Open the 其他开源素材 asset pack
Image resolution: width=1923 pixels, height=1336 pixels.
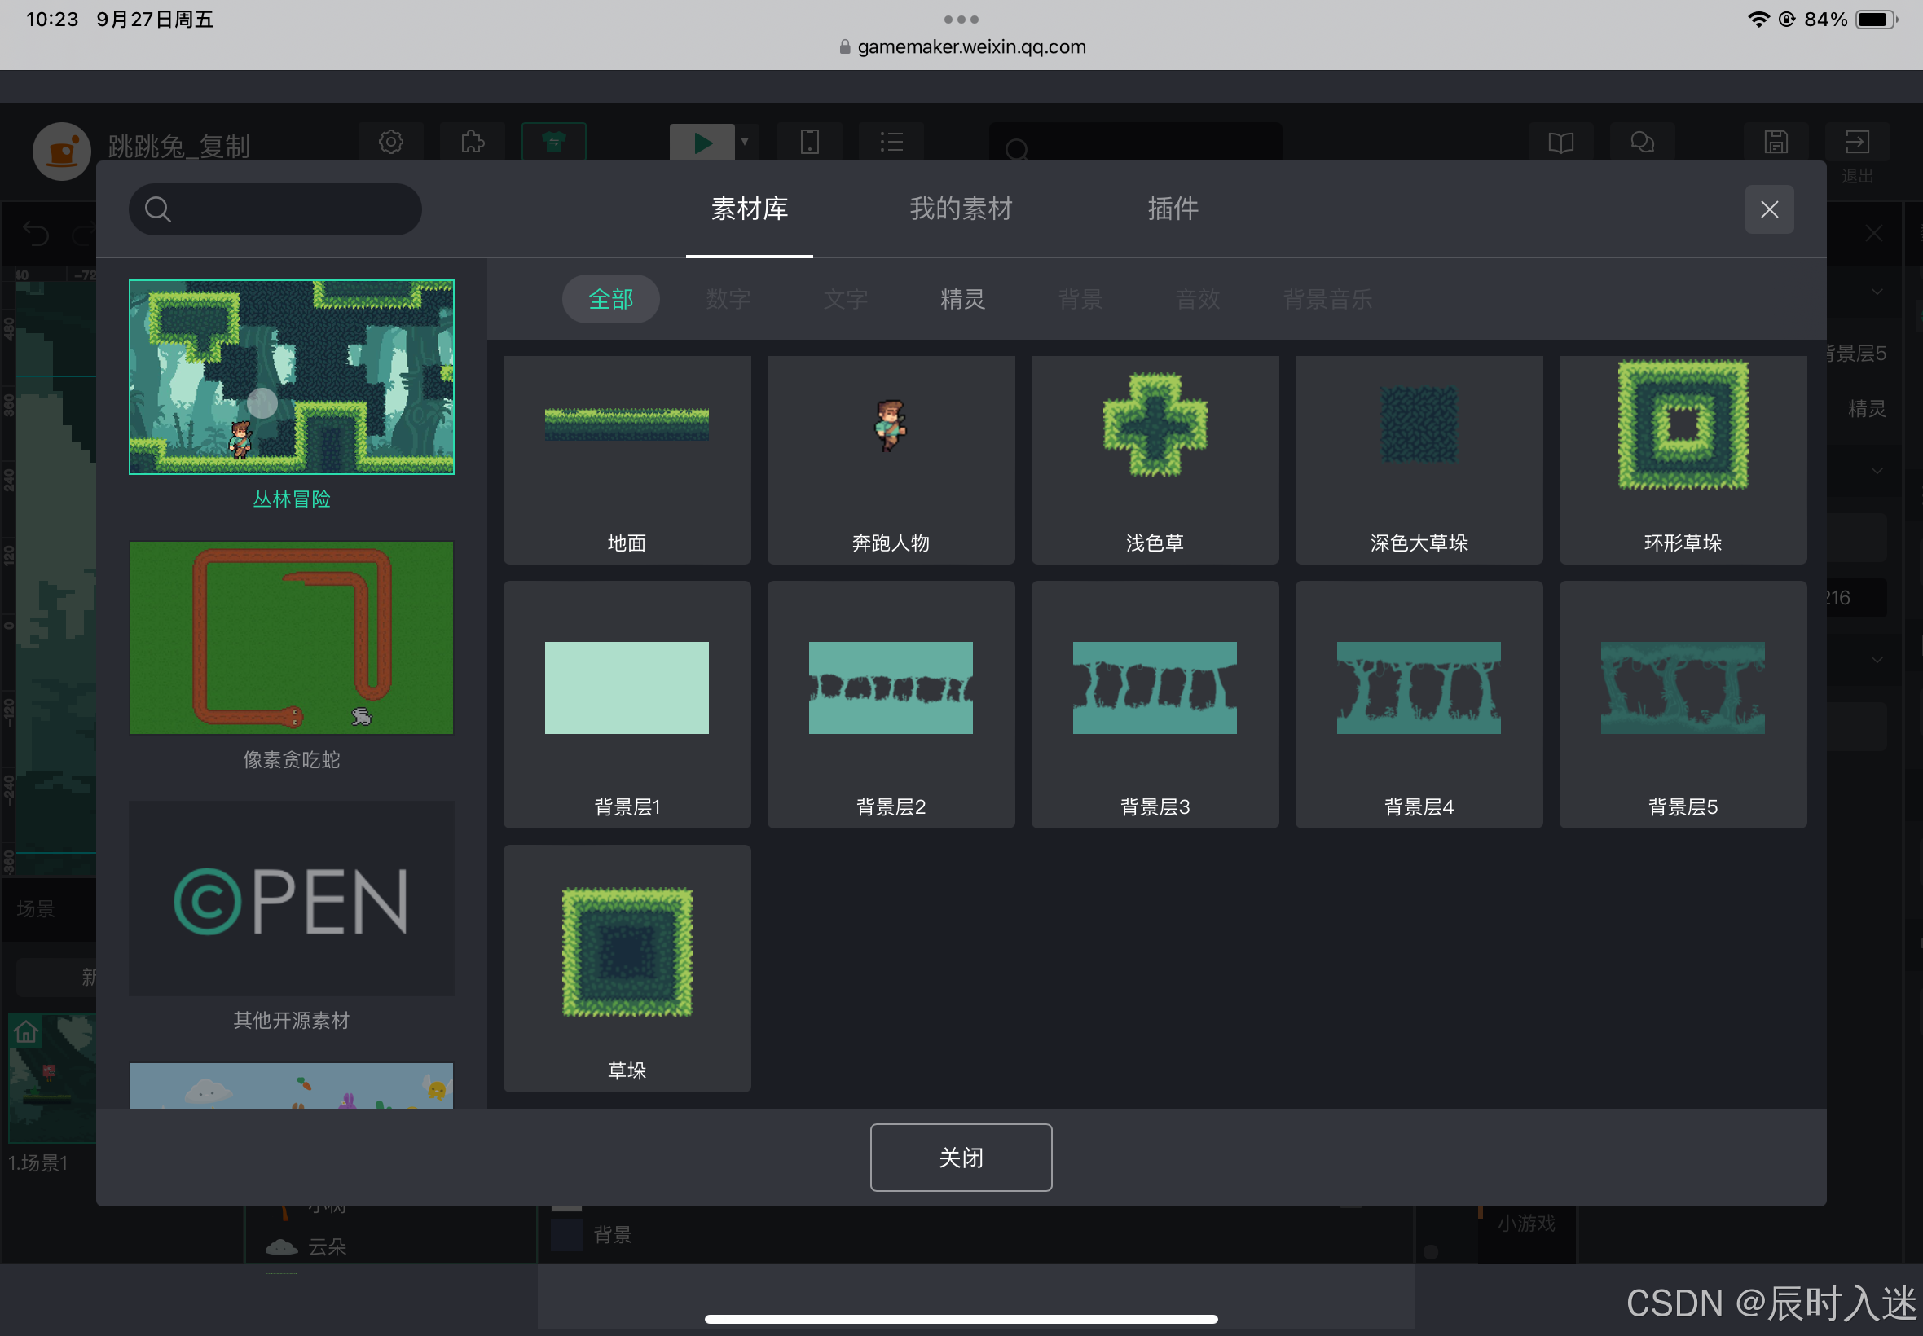pos(292,899)
